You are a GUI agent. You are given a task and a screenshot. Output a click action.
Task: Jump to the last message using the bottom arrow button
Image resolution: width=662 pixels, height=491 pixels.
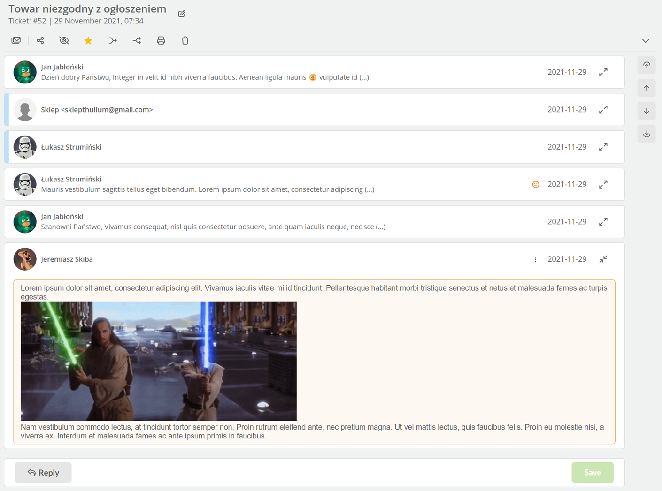(x=647, y=134)
